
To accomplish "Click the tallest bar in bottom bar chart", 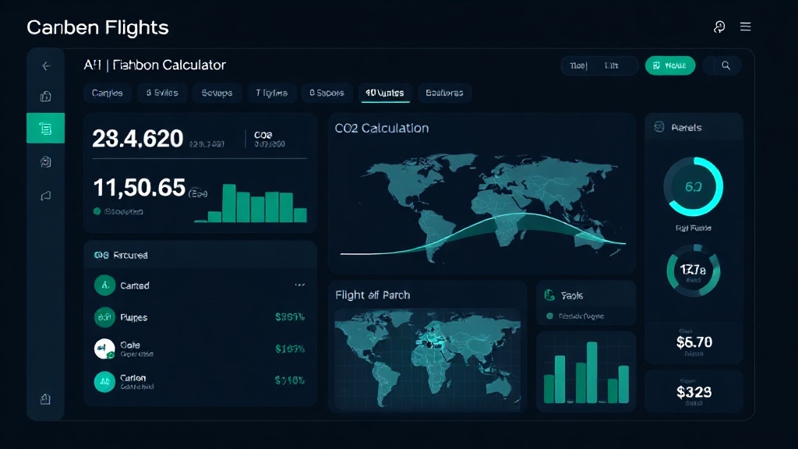I will click(592, 373).
